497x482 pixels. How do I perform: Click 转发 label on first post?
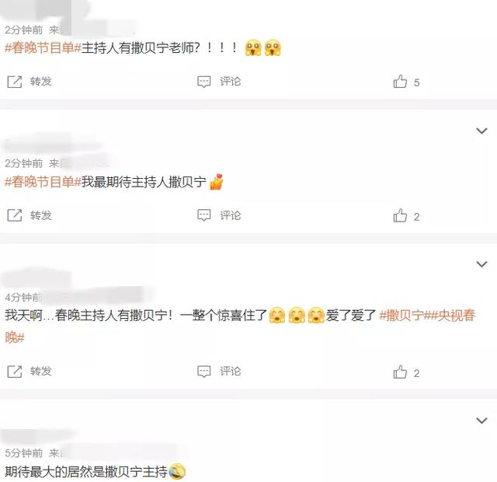(x=41, y=82)
